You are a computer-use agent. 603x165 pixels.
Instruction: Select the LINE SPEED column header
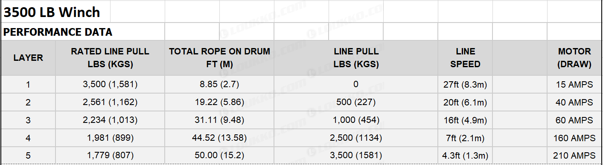tap(465, 58)
